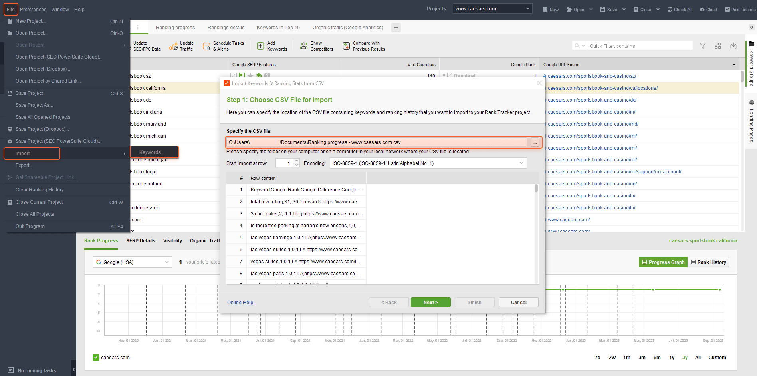Image resolution: width=757 pixels, height=376 pixels.
Task: Expand the Save button dropdown arrow
Action: [x=624, y=9]
